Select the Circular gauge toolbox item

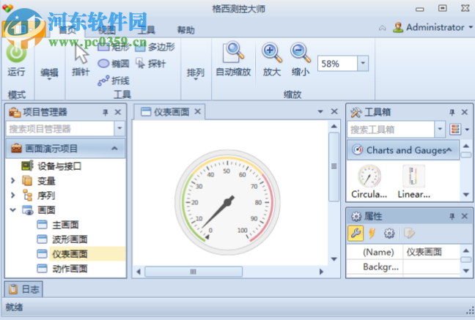click(x=369, y=182)
